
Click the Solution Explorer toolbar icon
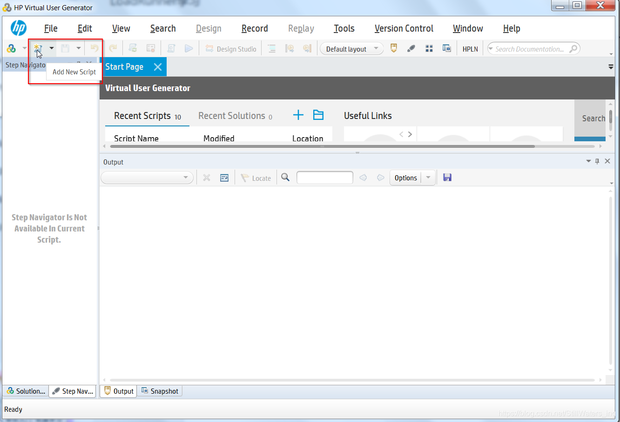11,48
